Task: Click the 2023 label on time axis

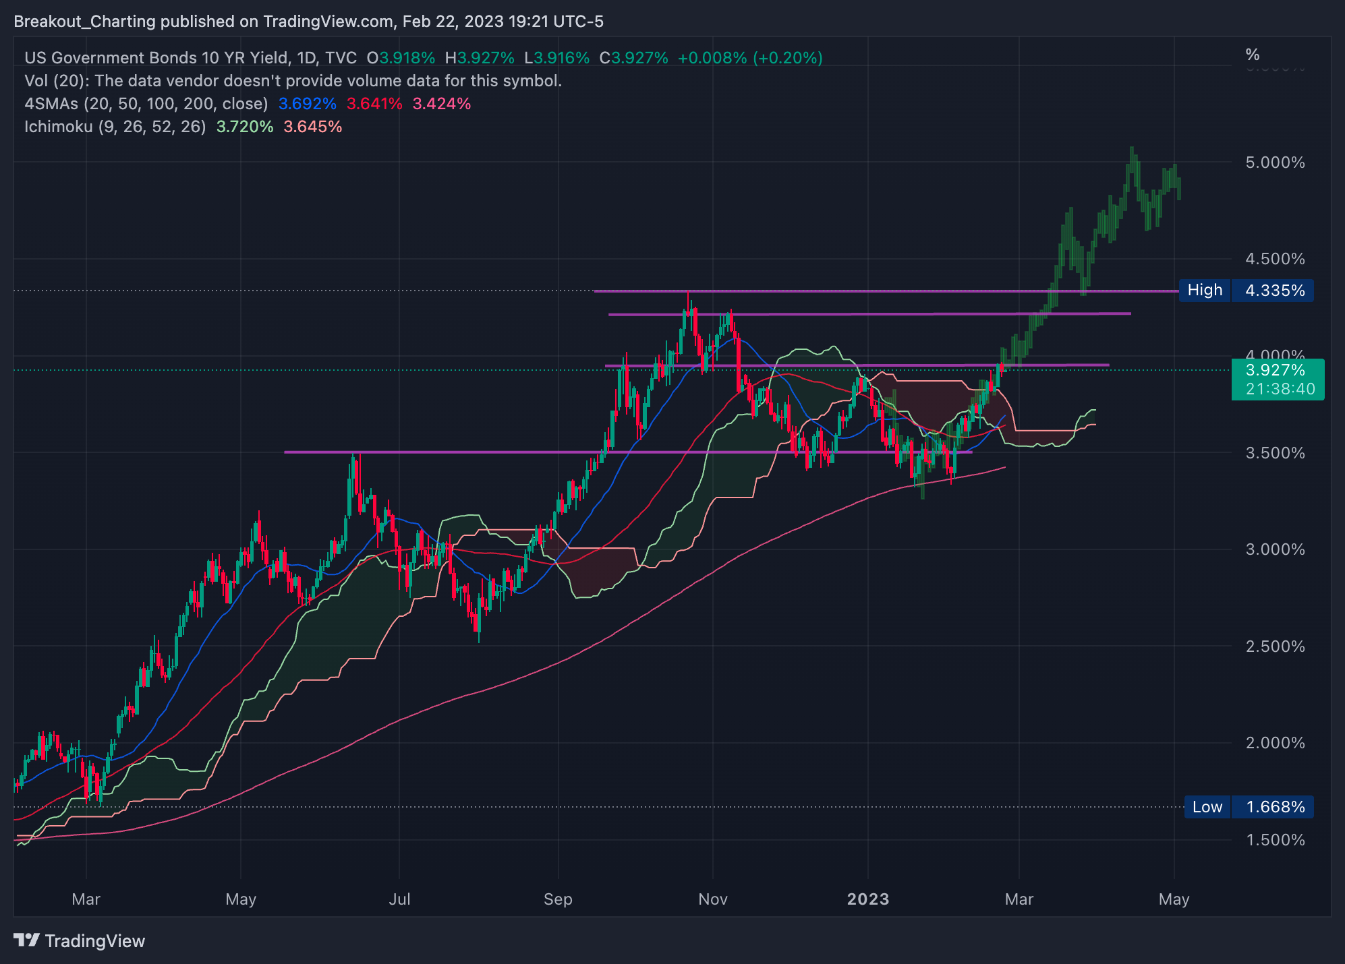Action: (867, 899)
